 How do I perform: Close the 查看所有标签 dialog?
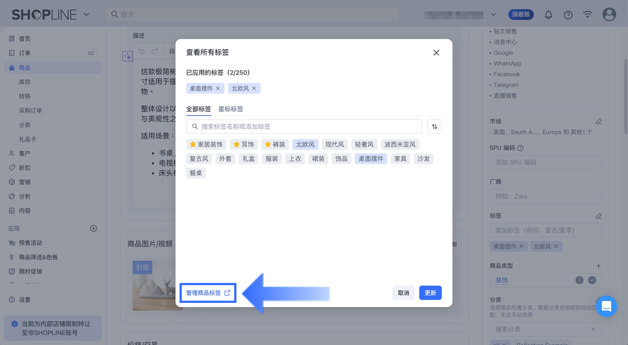point(436,52)
